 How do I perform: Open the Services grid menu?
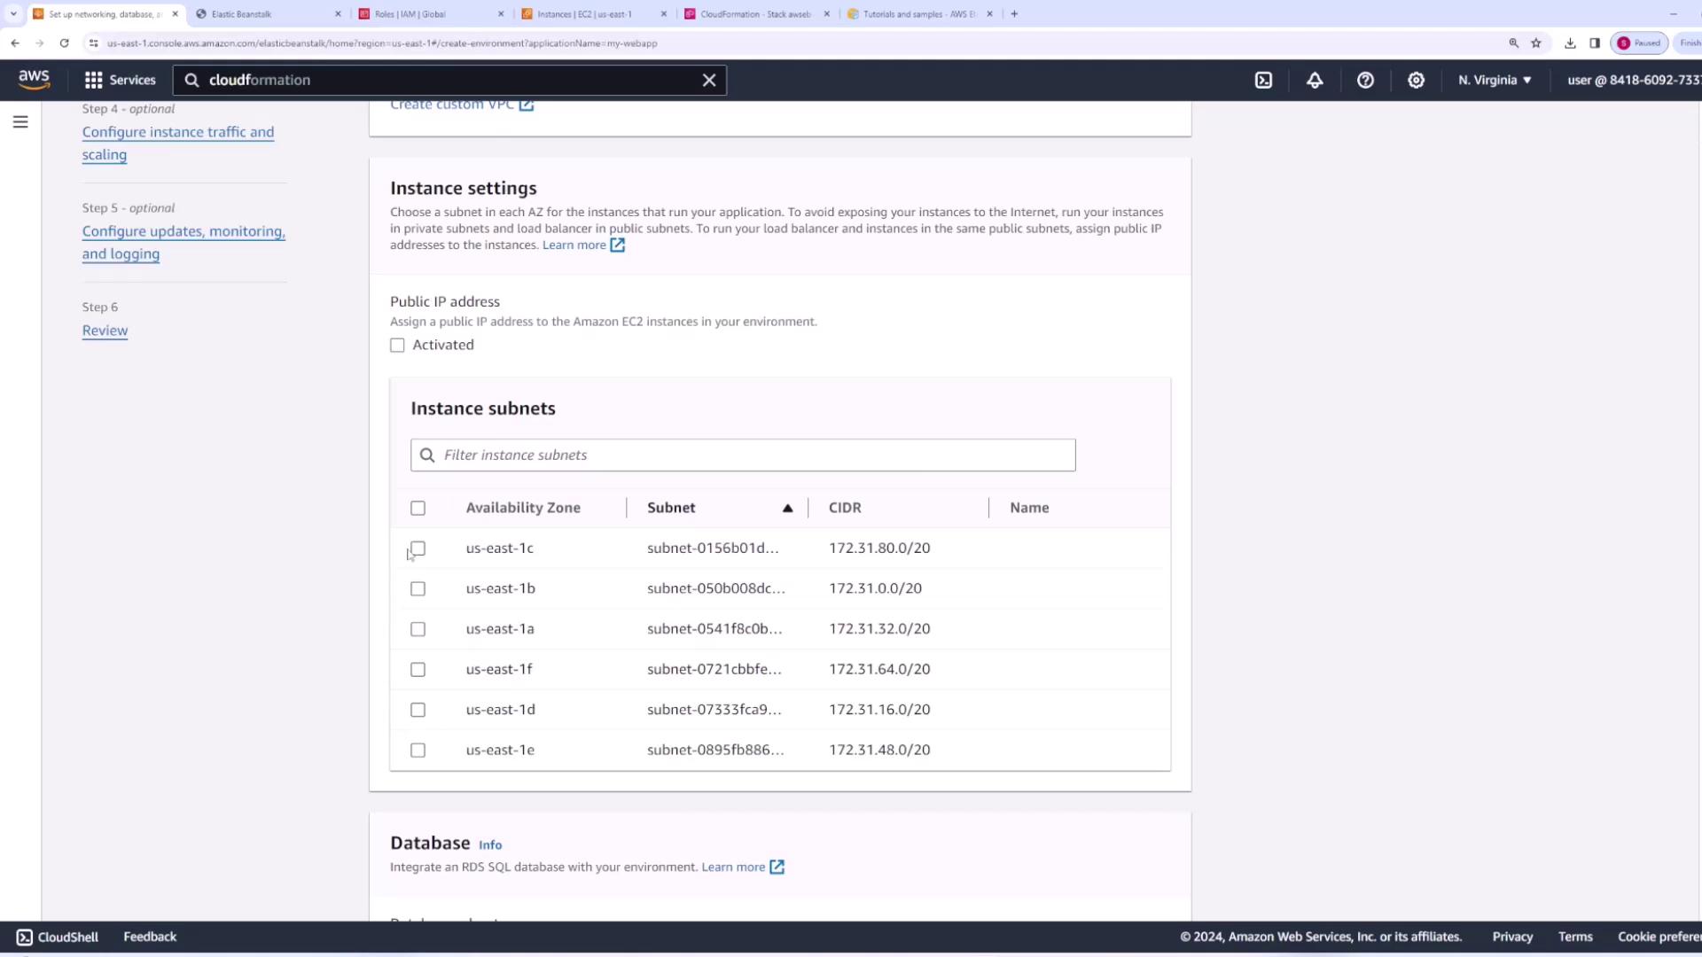coord(120,80)
